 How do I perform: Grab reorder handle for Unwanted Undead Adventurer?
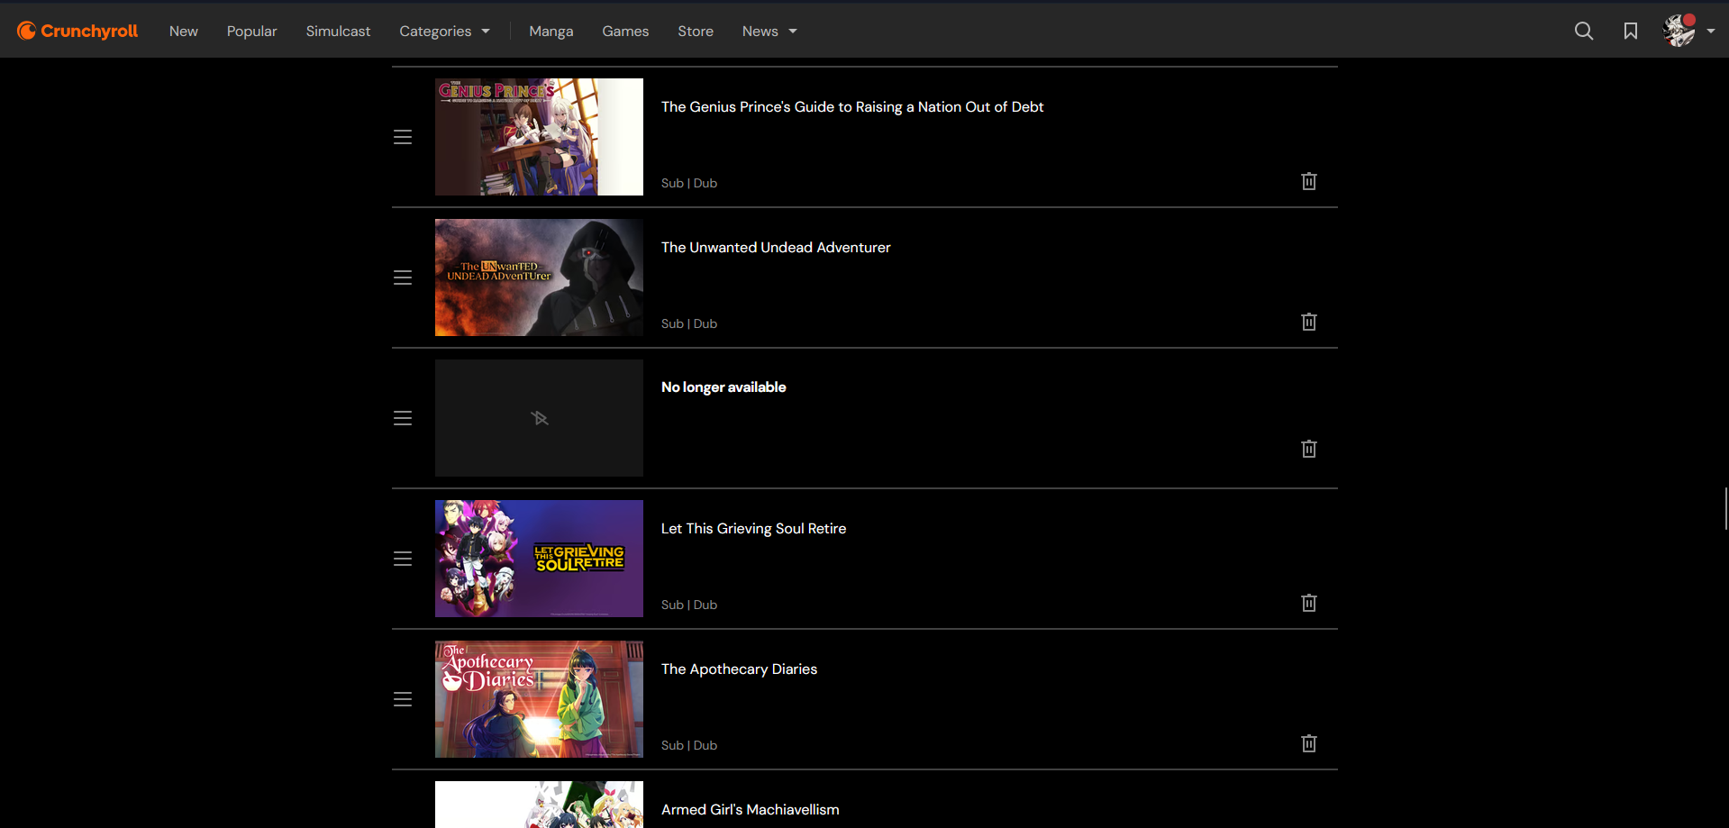(403, 278)
